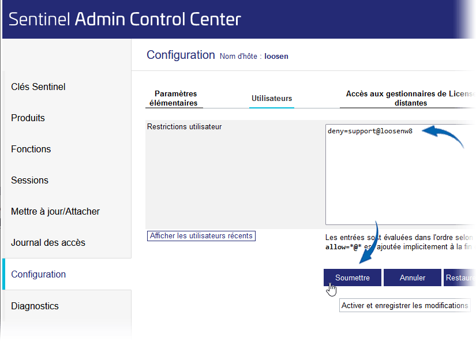Click the allow=*@* help text
This screenshot has width=476, height=341.
tap(343, 247)
